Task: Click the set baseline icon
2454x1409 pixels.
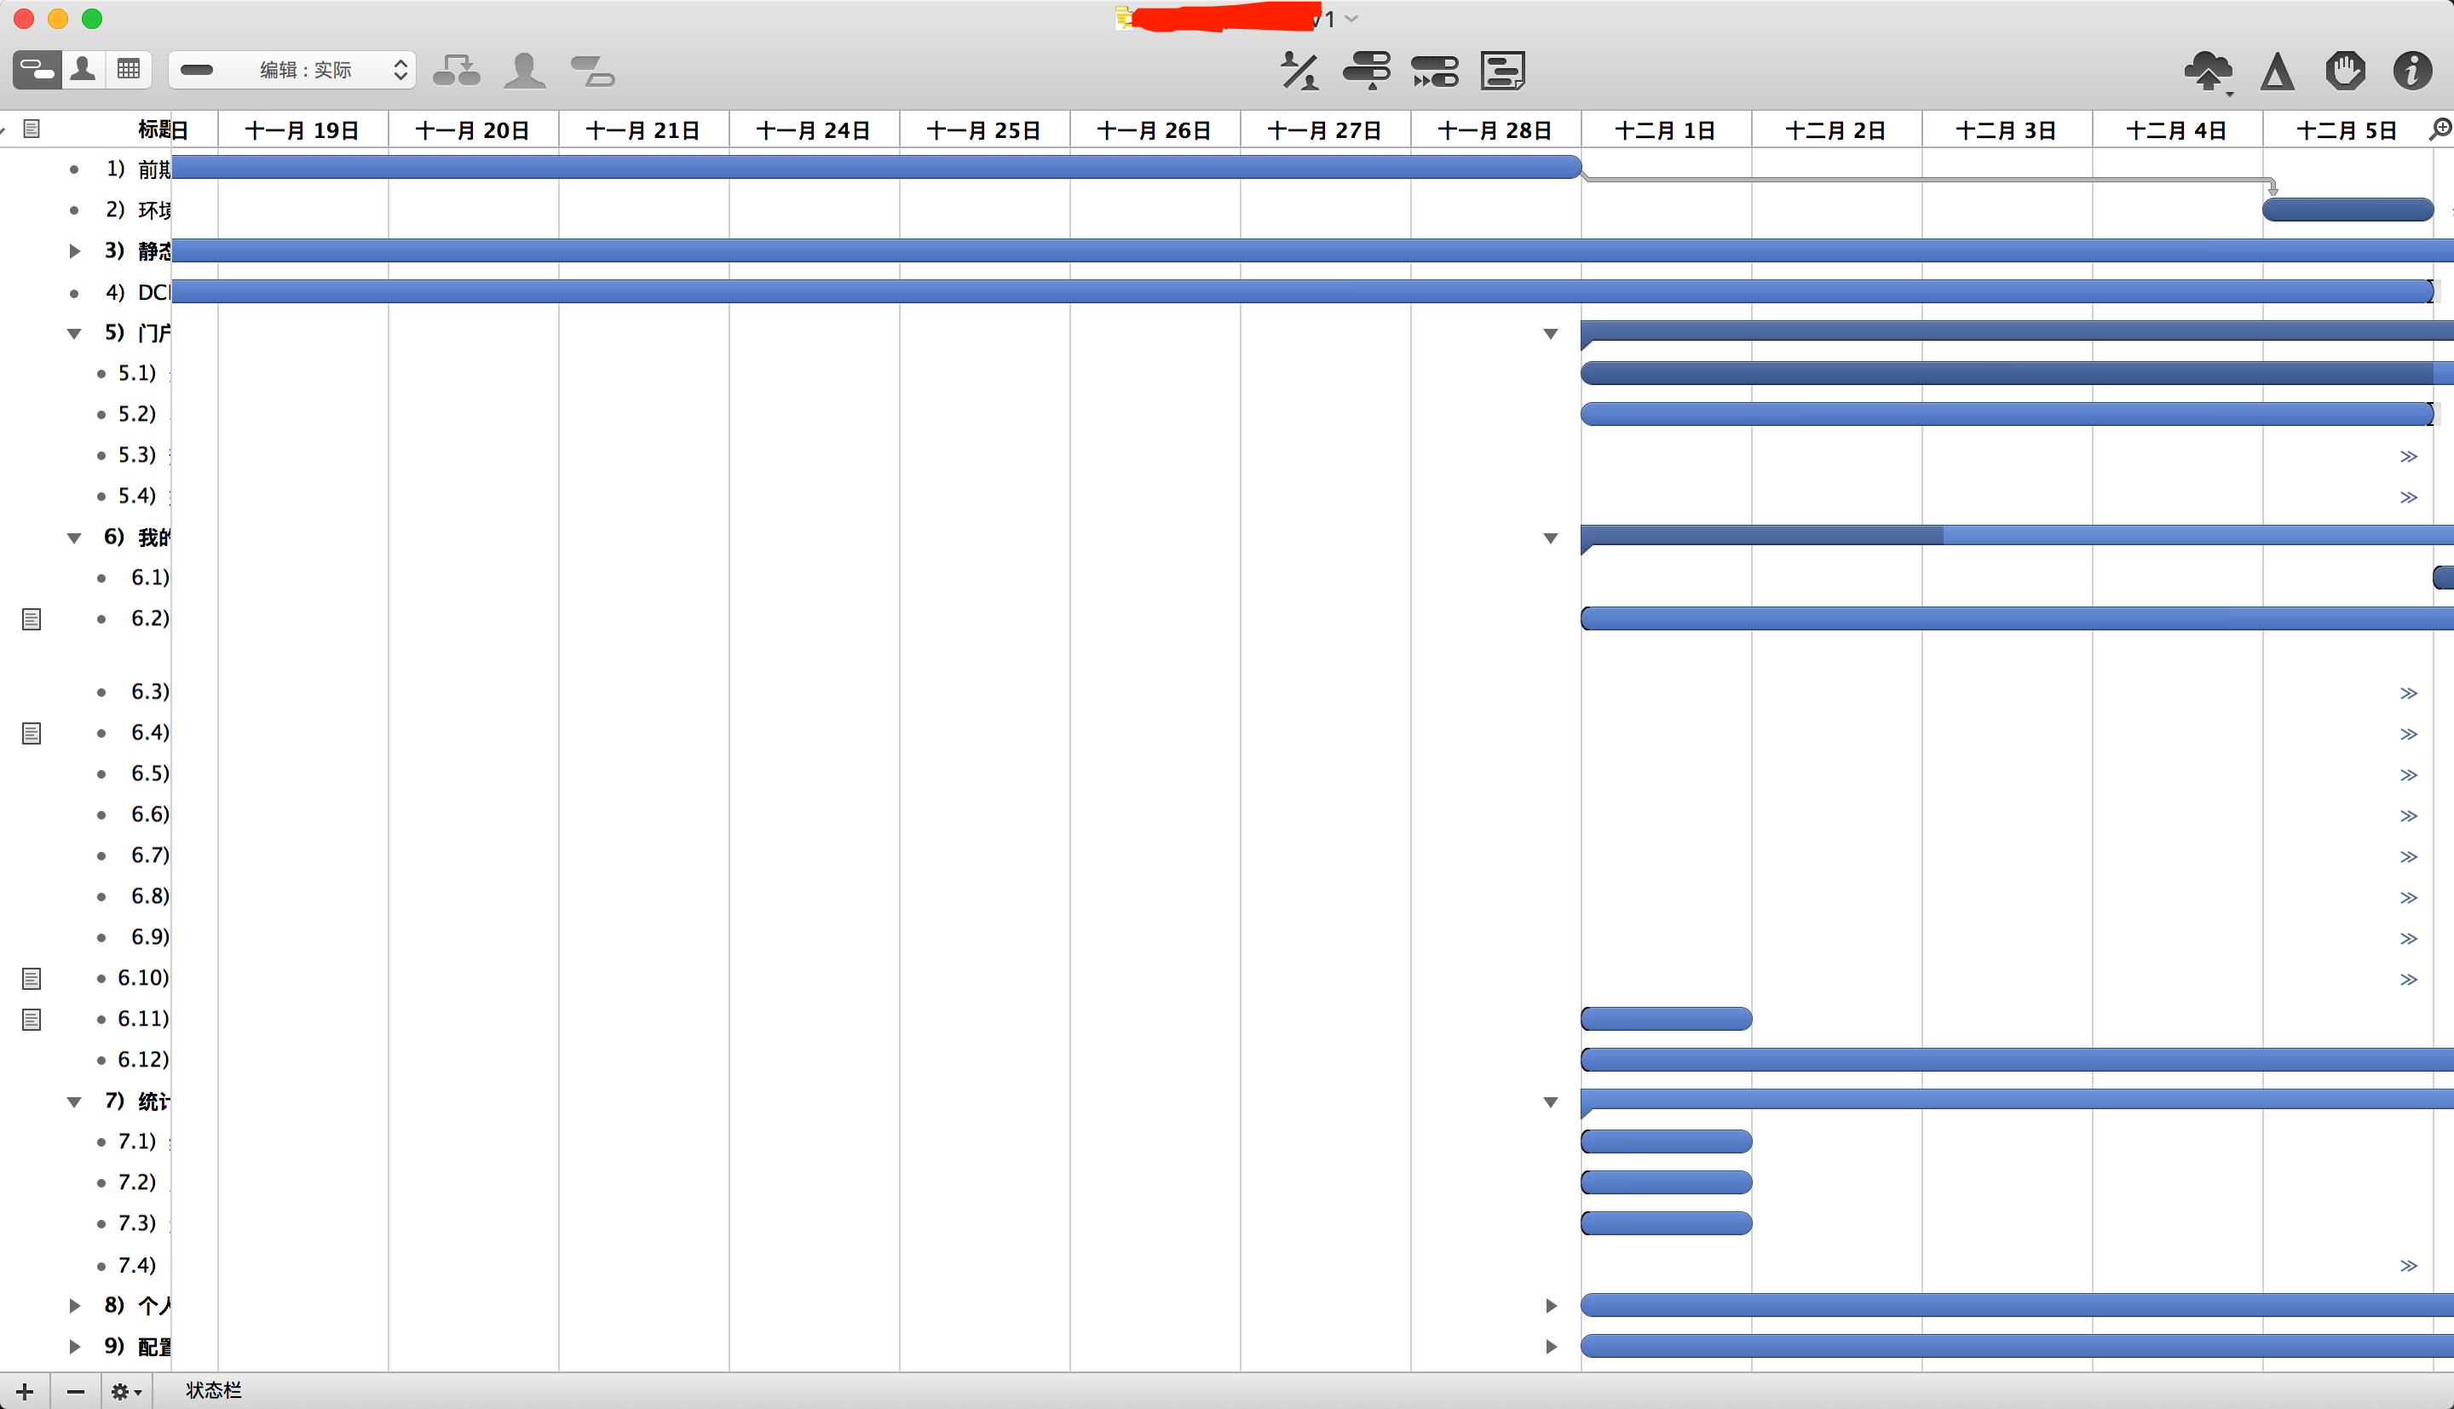Action: (x=1502, y=71)
